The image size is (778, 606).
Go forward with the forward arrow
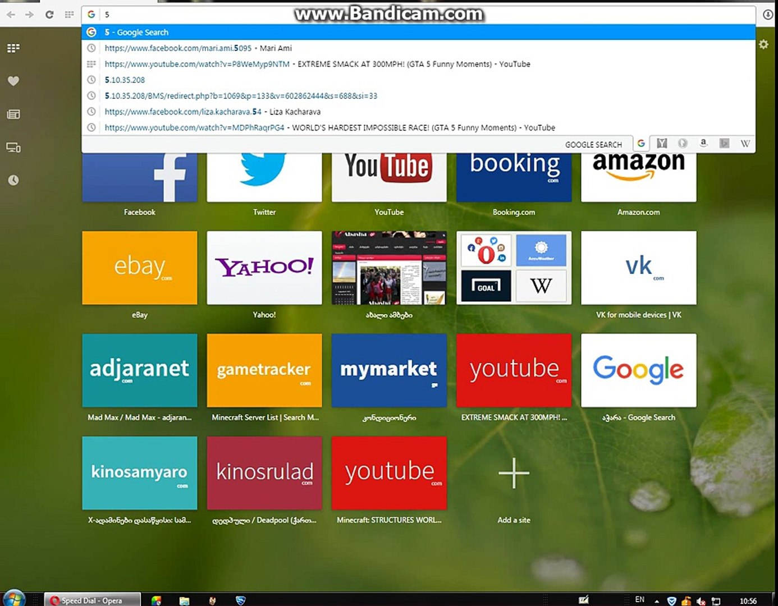(x=29, y=15)
